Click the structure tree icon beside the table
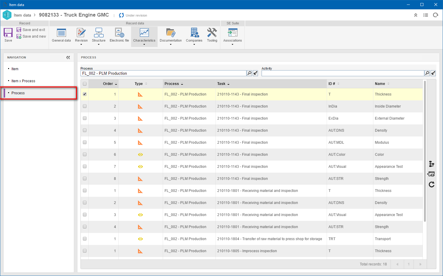Image resolution: width=443 pixels, height=276 pixels. click(x=432, y=164)
